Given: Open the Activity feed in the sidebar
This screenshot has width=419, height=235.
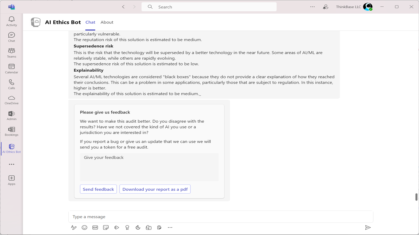Looking at the screenshot, I should coord(11,22).
